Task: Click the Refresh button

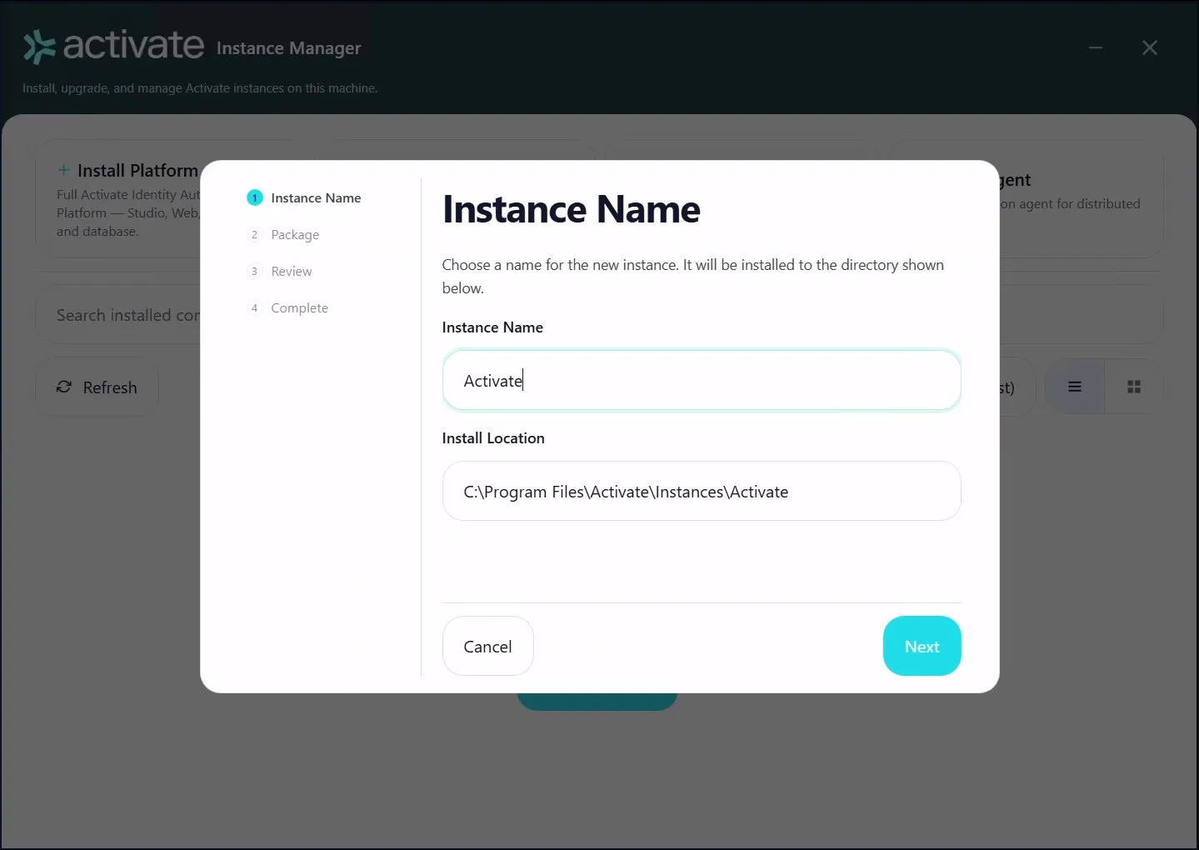Action: 97,387
